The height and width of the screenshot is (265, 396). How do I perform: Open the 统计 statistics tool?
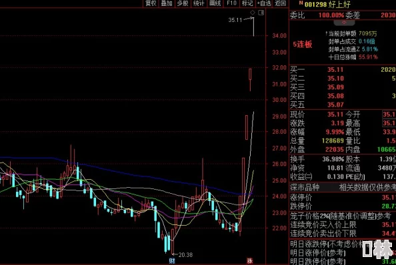pyautogui.click(x=199, y=3)
